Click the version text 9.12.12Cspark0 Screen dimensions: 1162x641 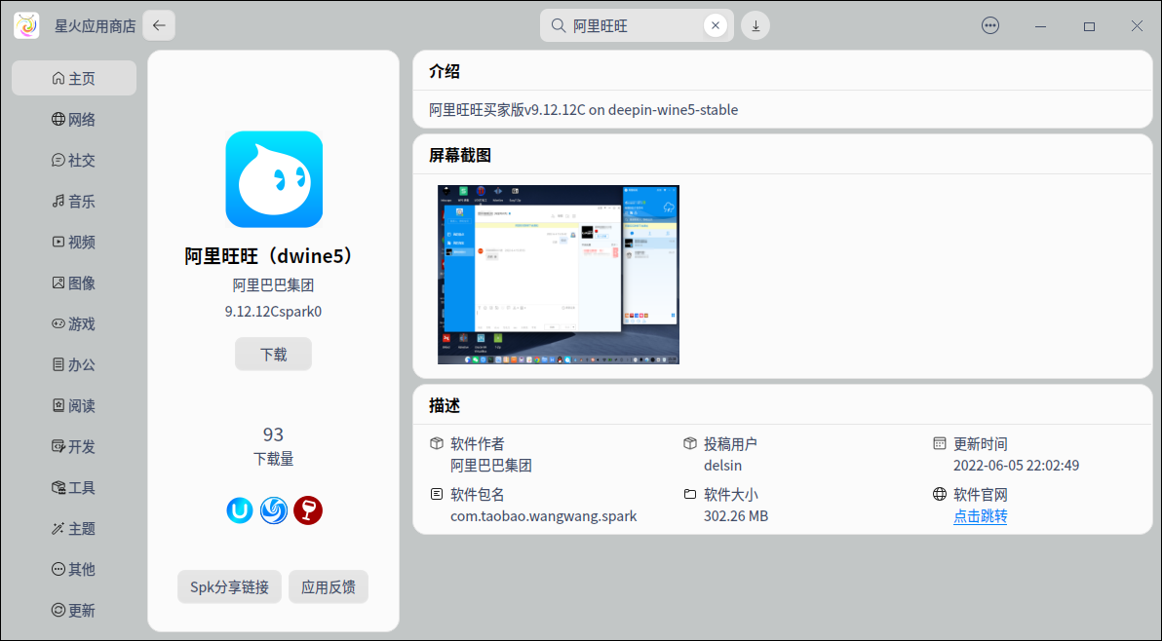tap(274, 311)
